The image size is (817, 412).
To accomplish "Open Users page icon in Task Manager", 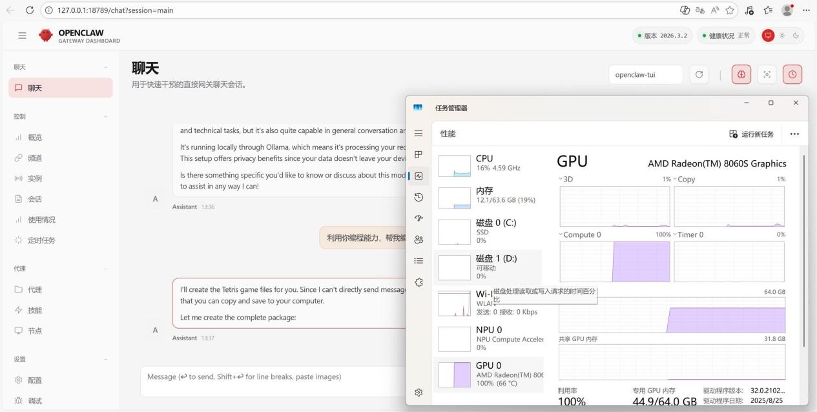I will point(419,240).
